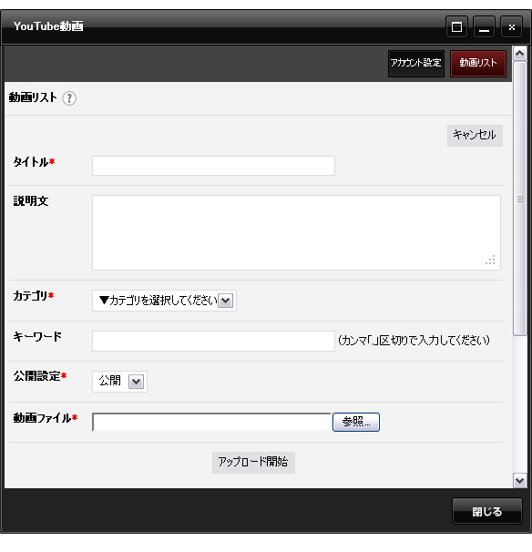The height and width of the screenshot is (552, 532).
Task: Click the アップロード開始 button
Action: click(x=253, y=463)
